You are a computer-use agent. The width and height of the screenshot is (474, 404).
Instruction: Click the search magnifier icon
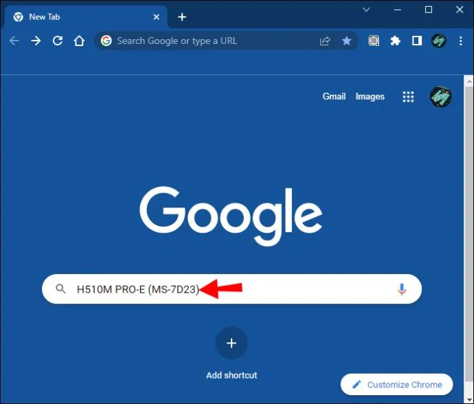(x=60, y=289)
